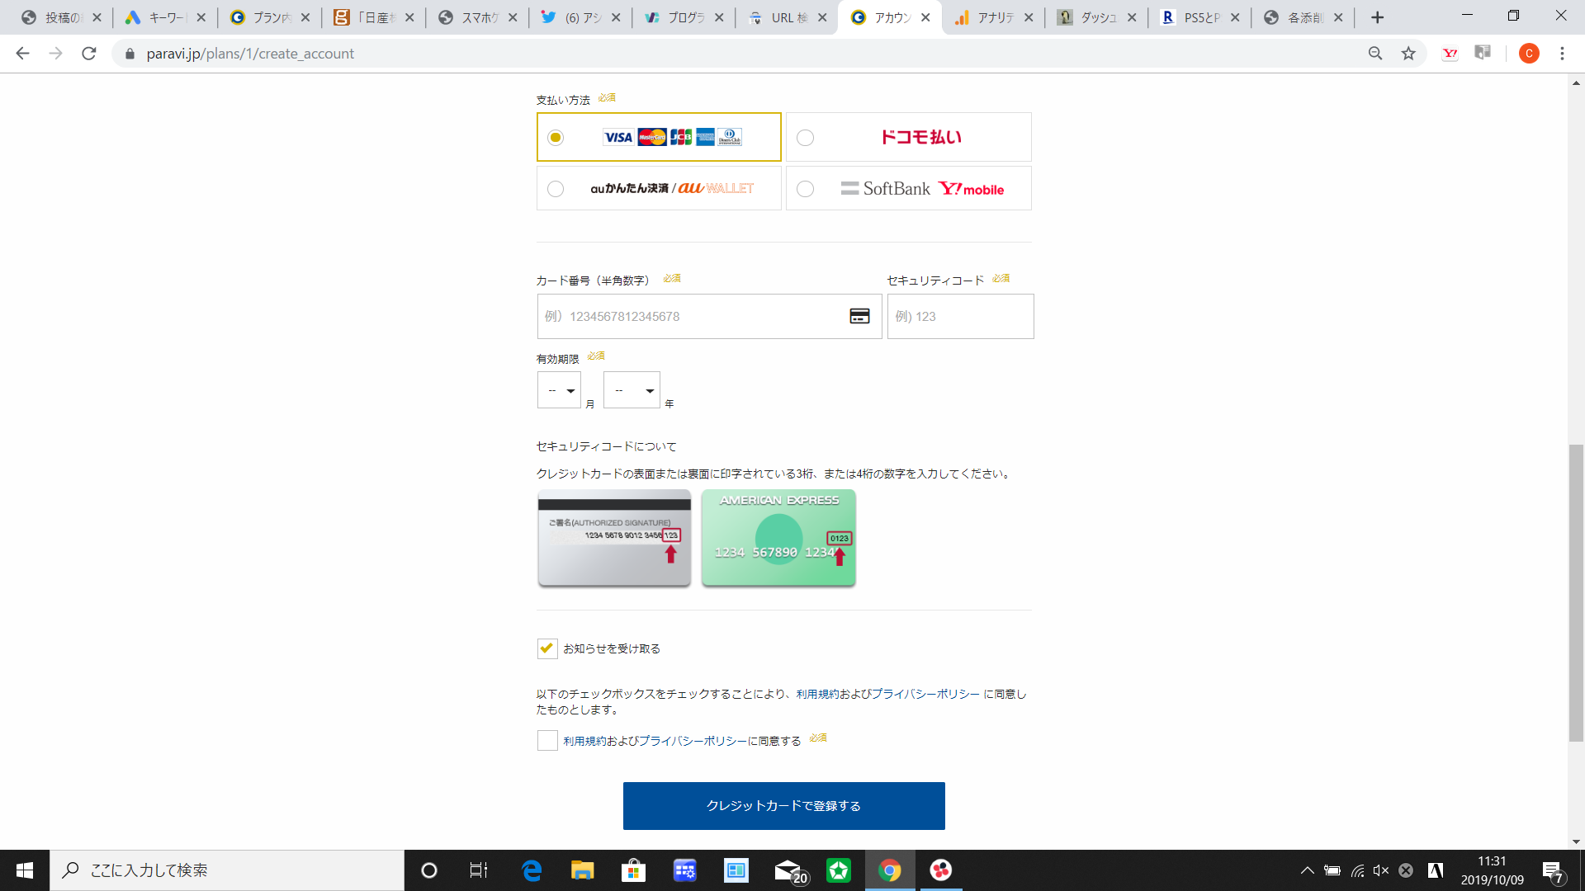View the standard card security code example image
The image size is (1585, 891).
(614, 538)
